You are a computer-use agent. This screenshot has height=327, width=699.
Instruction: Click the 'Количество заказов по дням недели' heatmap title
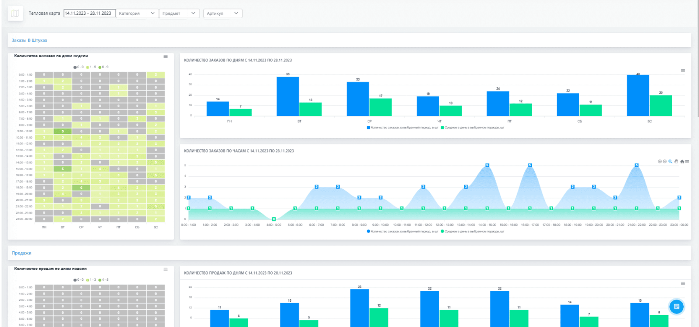coord(51,56)
